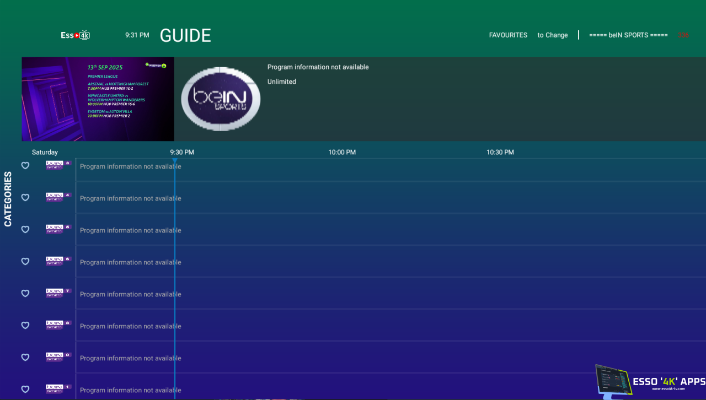Select the beIN Sports 8 channel logo
Viewport: 706px width, 400px height.
58,325
